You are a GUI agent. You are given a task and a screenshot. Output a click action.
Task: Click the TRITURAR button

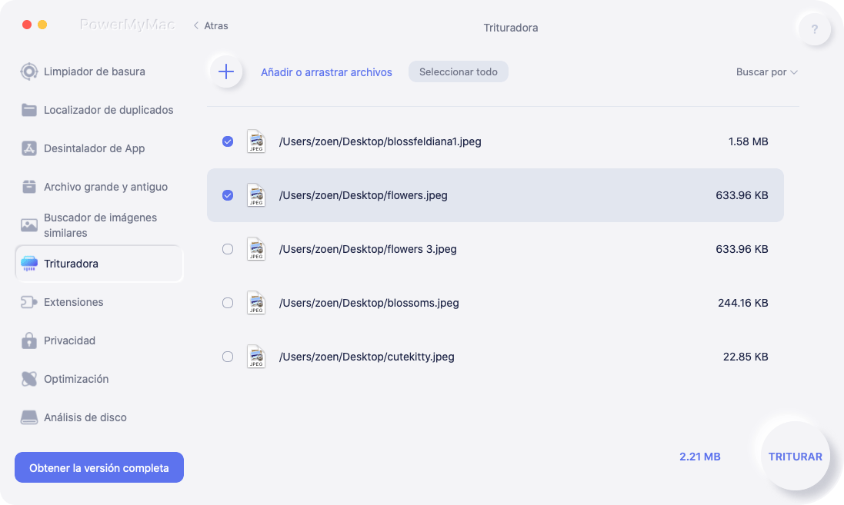point(795,457)
